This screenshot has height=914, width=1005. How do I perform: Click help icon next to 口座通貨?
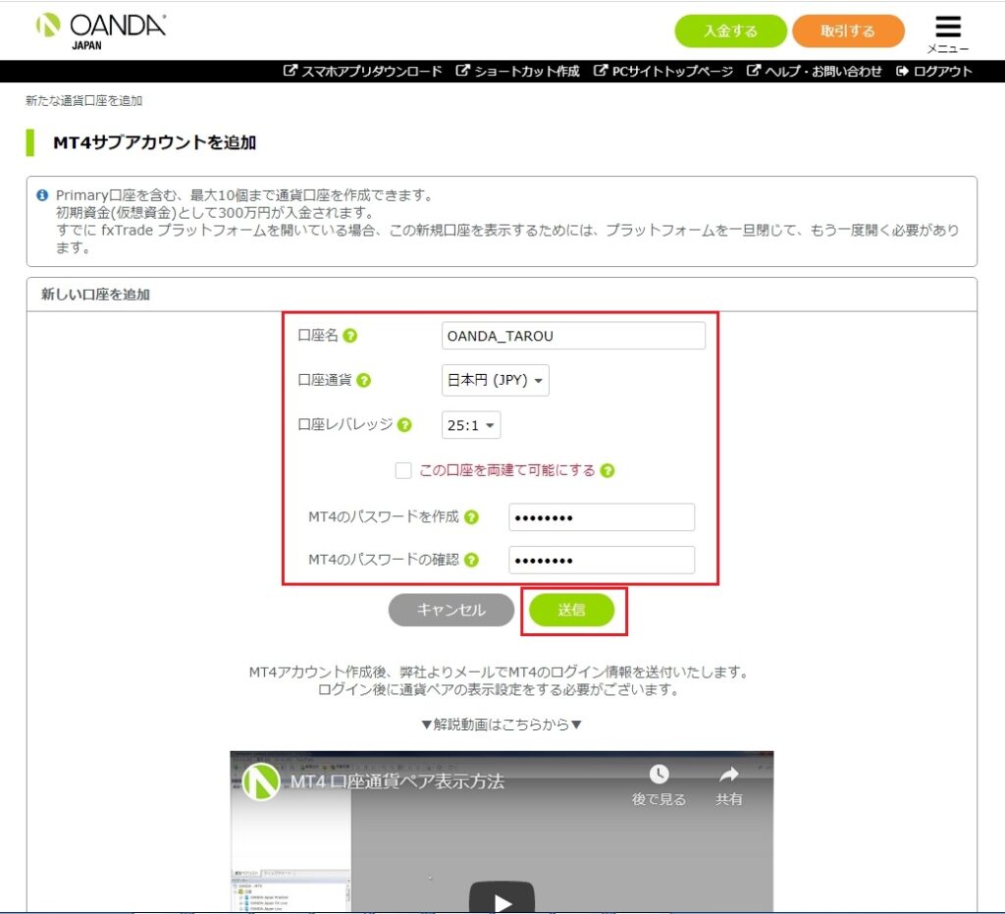click(x=363, y=380)
